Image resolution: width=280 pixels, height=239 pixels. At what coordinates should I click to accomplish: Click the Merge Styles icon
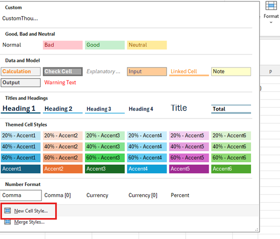(x=7, y=222)
